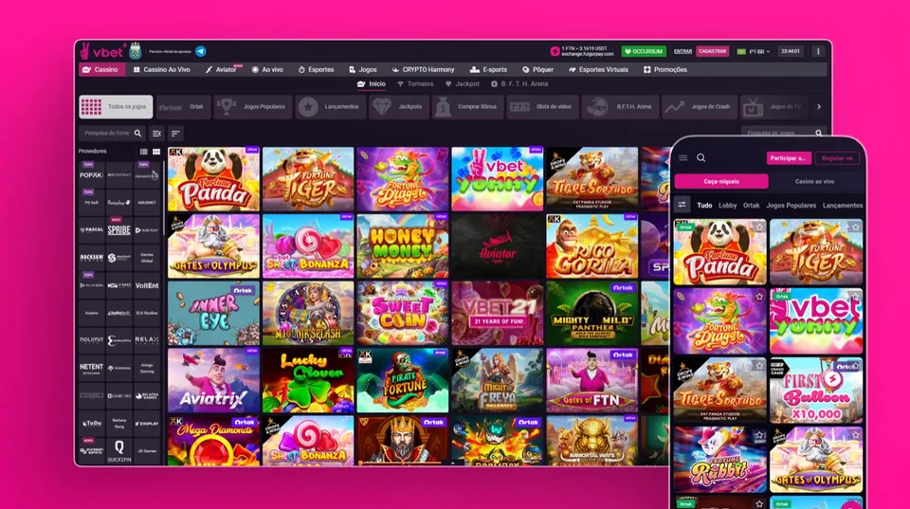Select the VoltEnt provider logo
Screen dimensions: 910x509
(147, 285)
